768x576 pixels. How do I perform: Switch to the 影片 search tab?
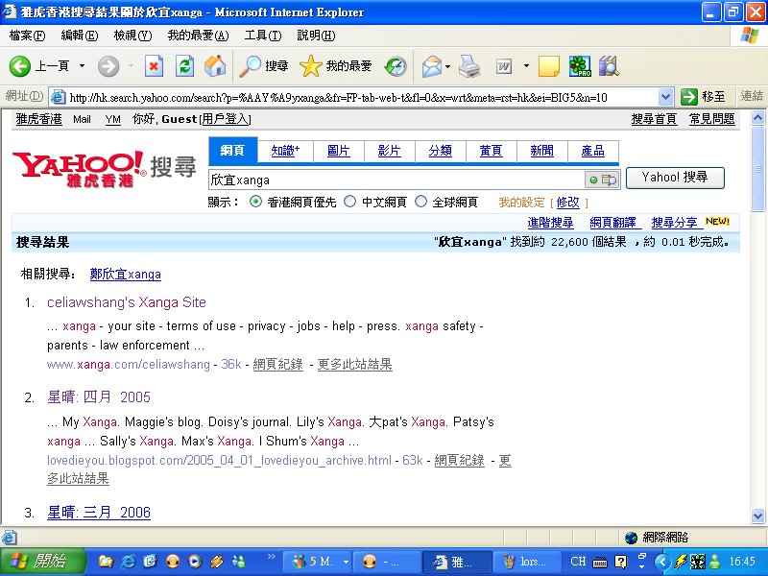click(390, 151)
